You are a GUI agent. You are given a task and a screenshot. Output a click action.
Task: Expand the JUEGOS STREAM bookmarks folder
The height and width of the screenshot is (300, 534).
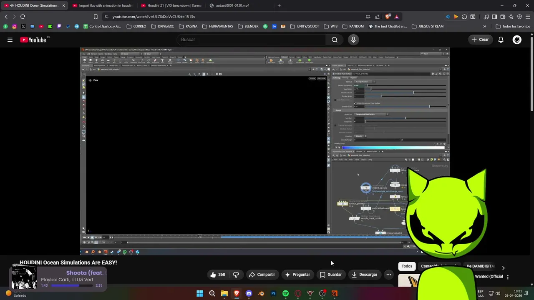(428, 26)
